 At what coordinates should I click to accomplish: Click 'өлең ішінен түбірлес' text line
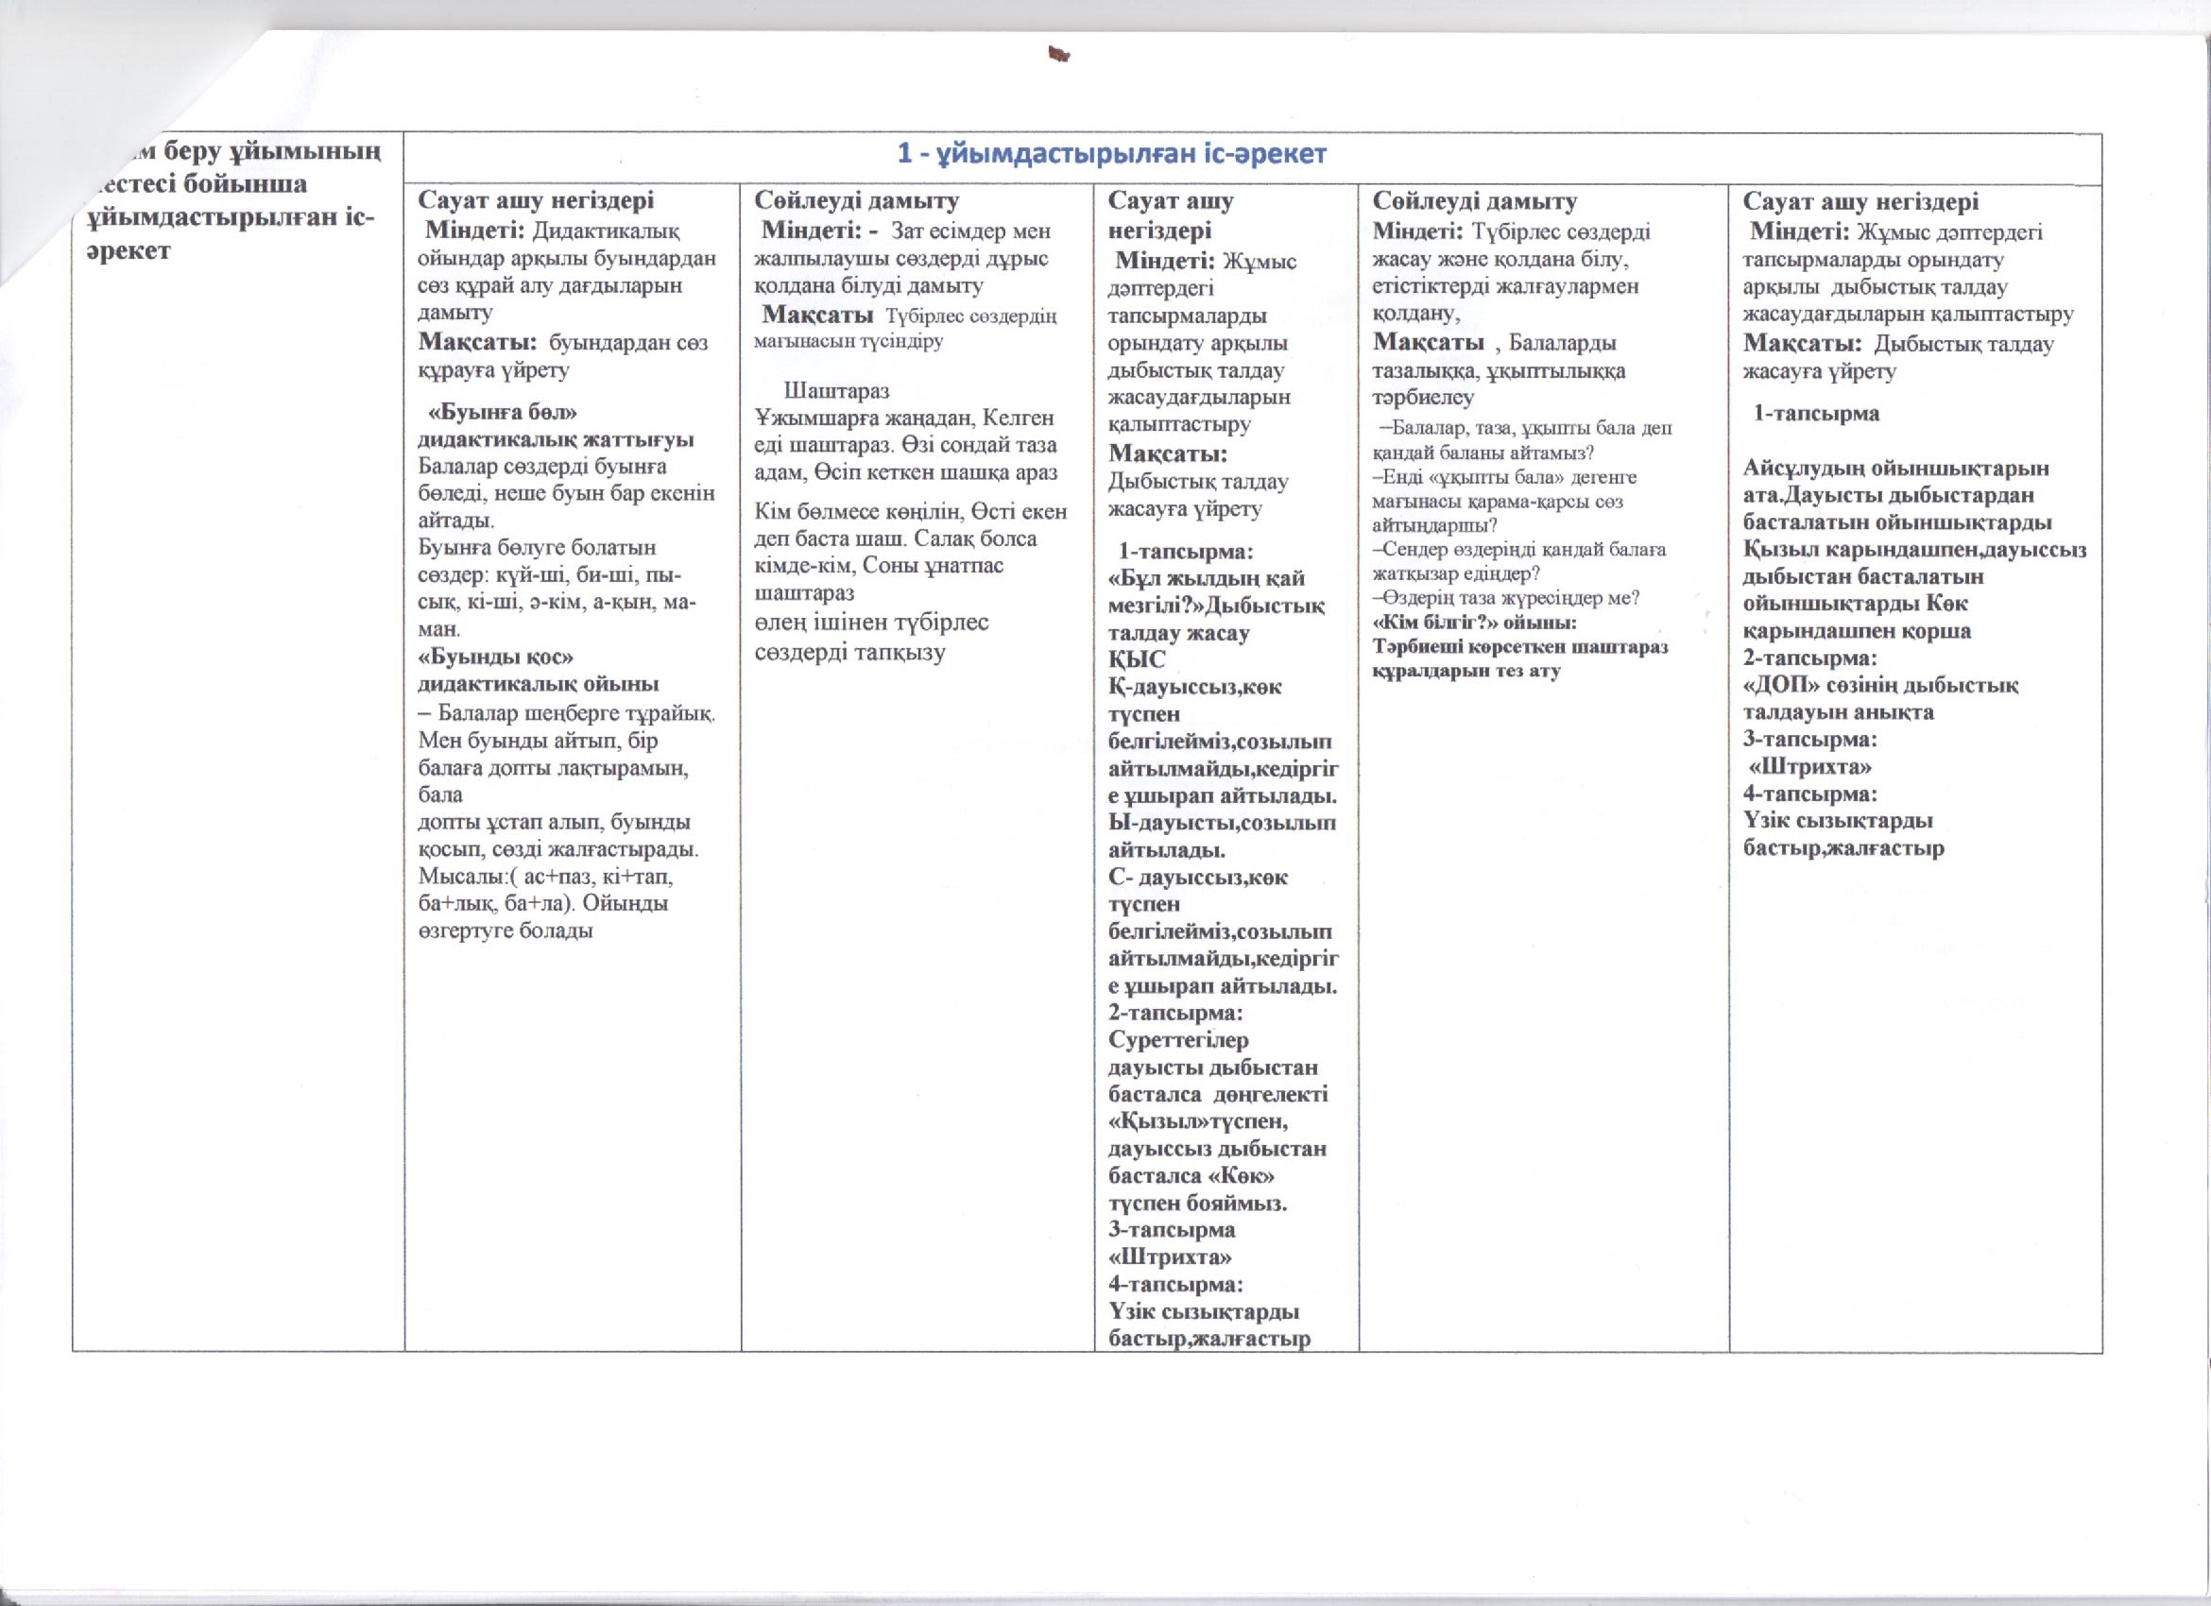coord(871,623)
